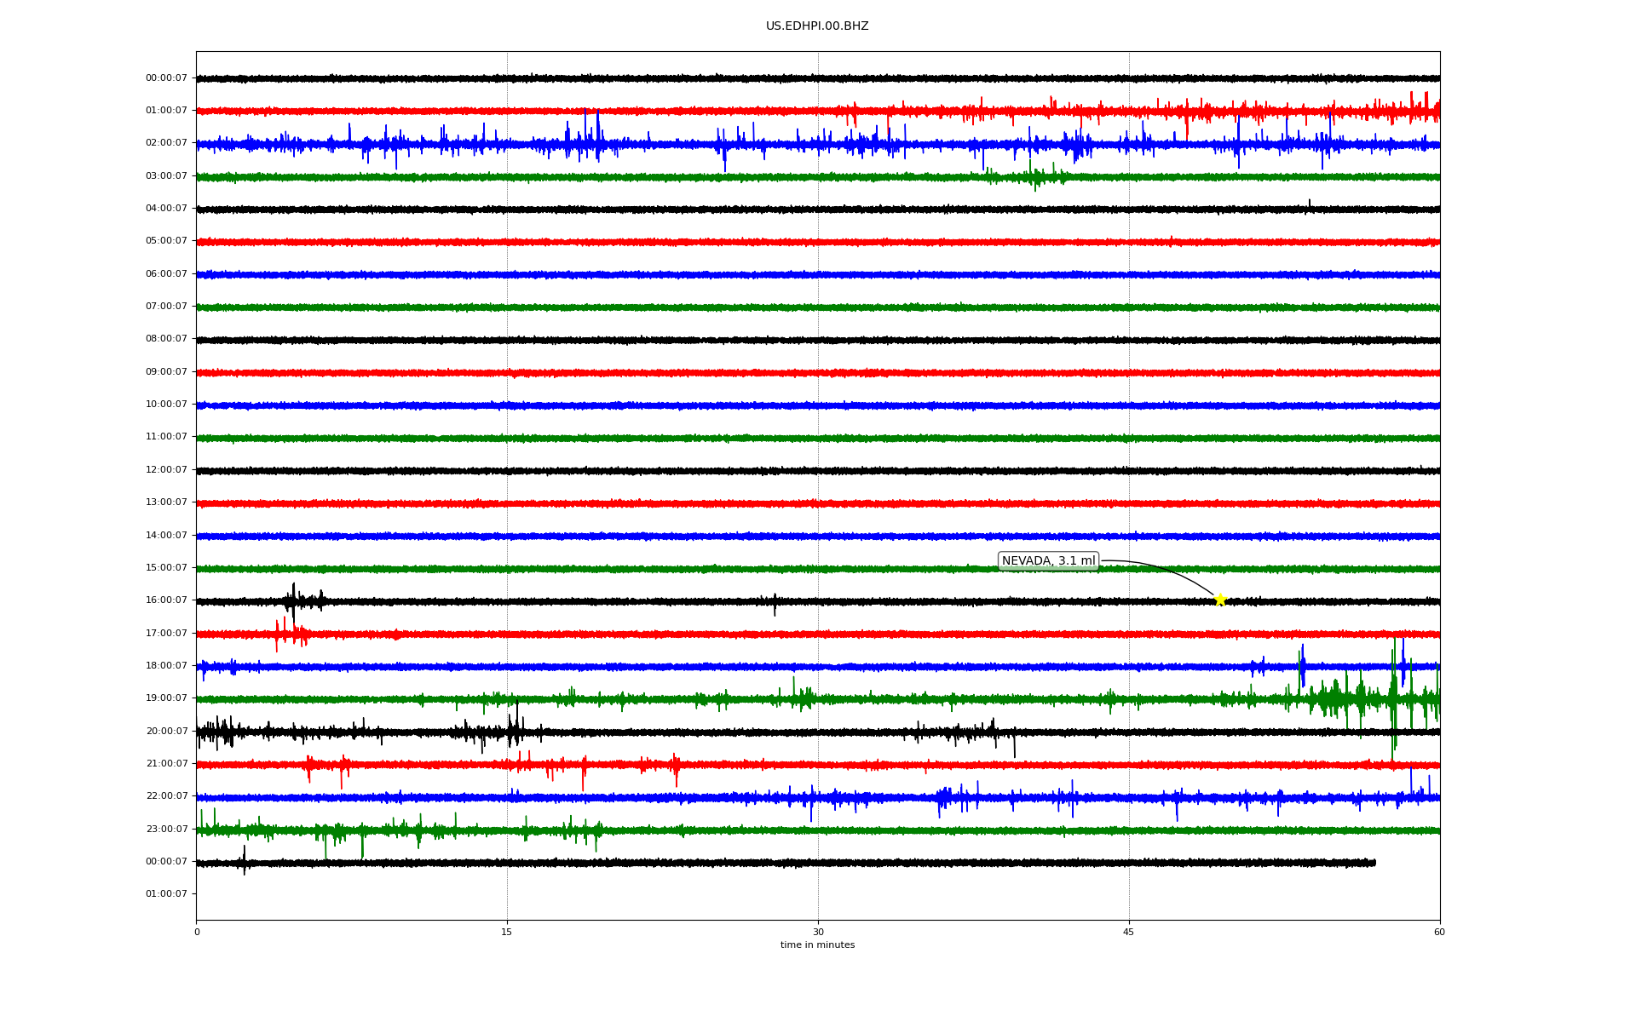The width and height of the screenshot is (1636, 1022).
Task: Click the US.EDHPI.00.BHZ plot title
Action: [x=817, y=26]
